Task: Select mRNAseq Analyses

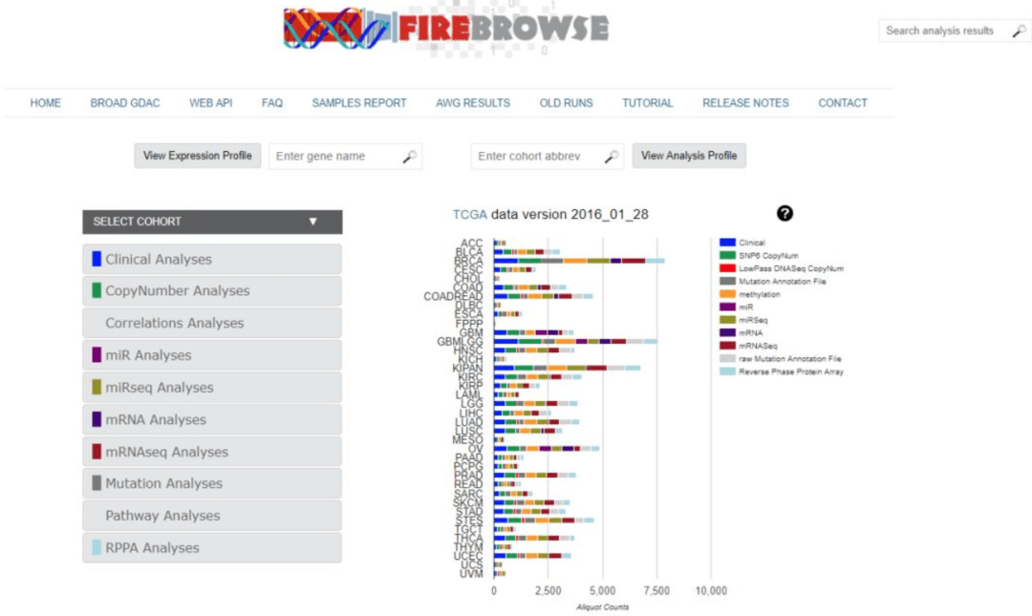Action: [x=212, y=452]
